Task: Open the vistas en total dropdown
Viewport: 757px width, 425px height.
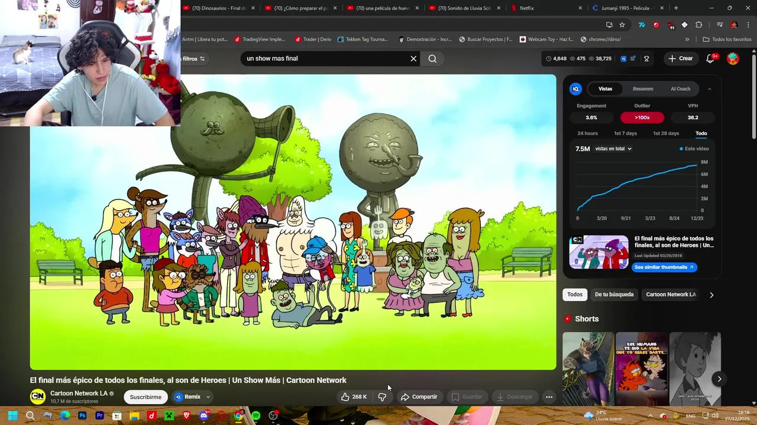Action: coord(613,149)
